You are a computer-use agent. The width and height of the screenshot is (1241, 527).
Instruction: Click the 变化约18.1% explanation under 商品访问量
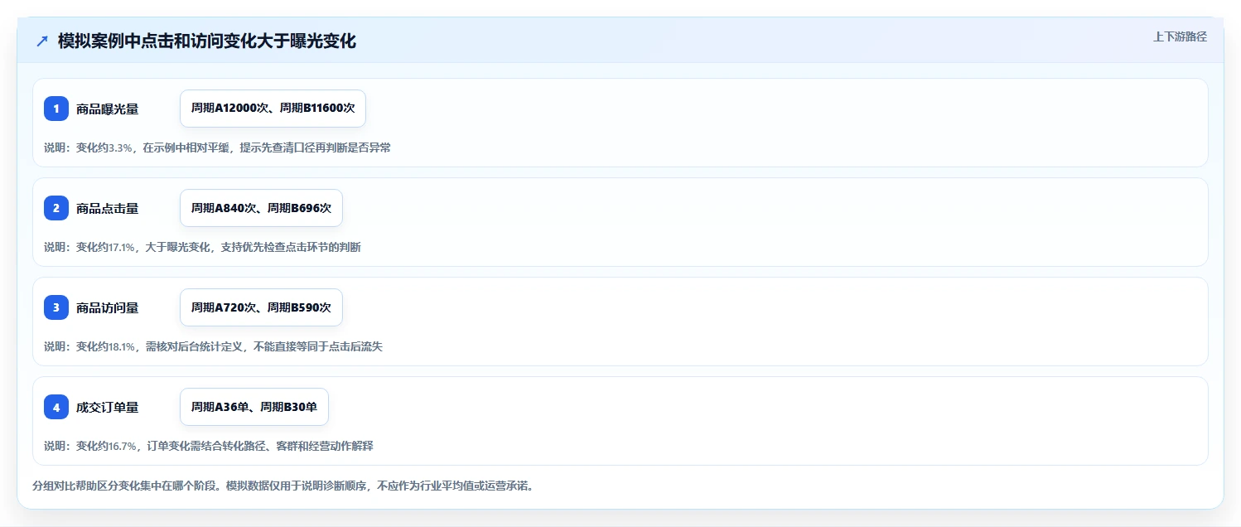(x=213, y=346)
